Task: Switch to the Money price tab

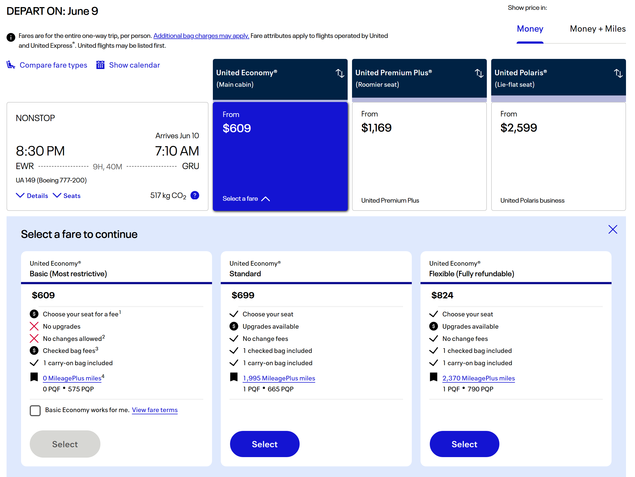Action: pyautogui.click(x=530, y=29)
